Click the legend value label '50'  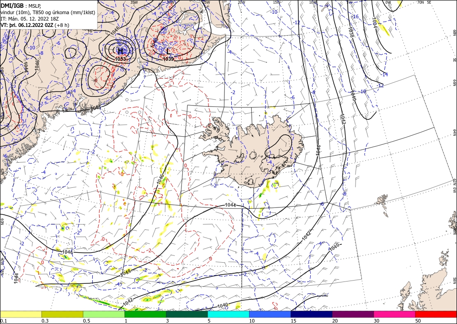click(x=418, y=321)
